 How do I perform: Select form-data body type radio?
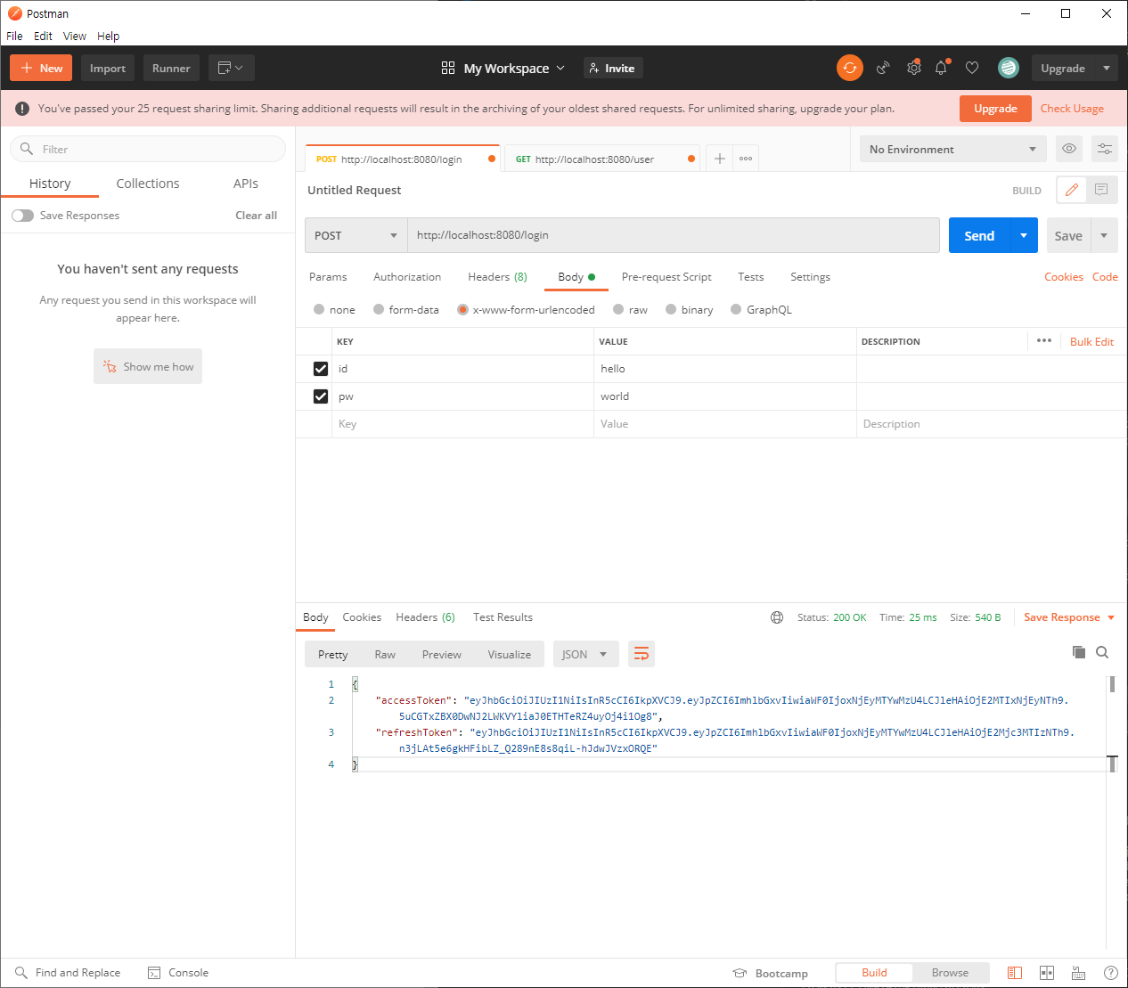379,309
